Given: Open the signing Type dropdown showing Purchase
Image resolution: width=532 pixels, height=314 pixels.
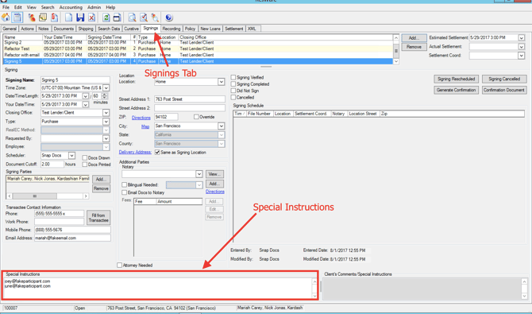Looking at the screenshot, I should click(106, 122).
